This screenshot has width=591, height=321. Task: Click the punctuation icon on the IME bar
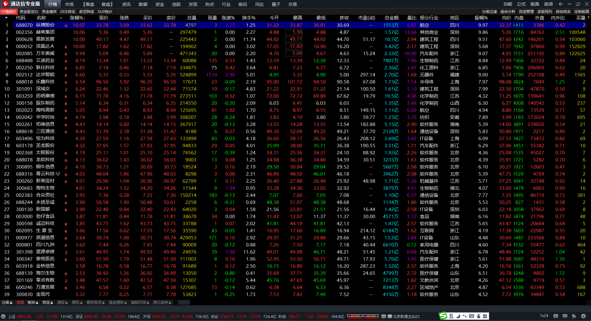coord(464,316)
